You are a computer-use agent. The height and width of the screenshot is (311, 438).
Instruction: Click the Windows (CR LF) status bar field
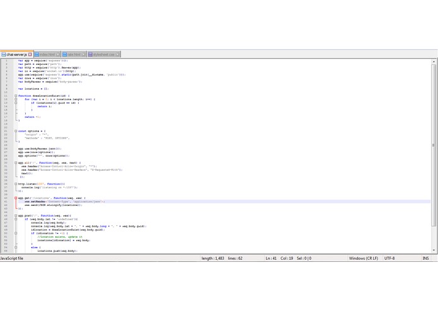[x=363, y=258]
